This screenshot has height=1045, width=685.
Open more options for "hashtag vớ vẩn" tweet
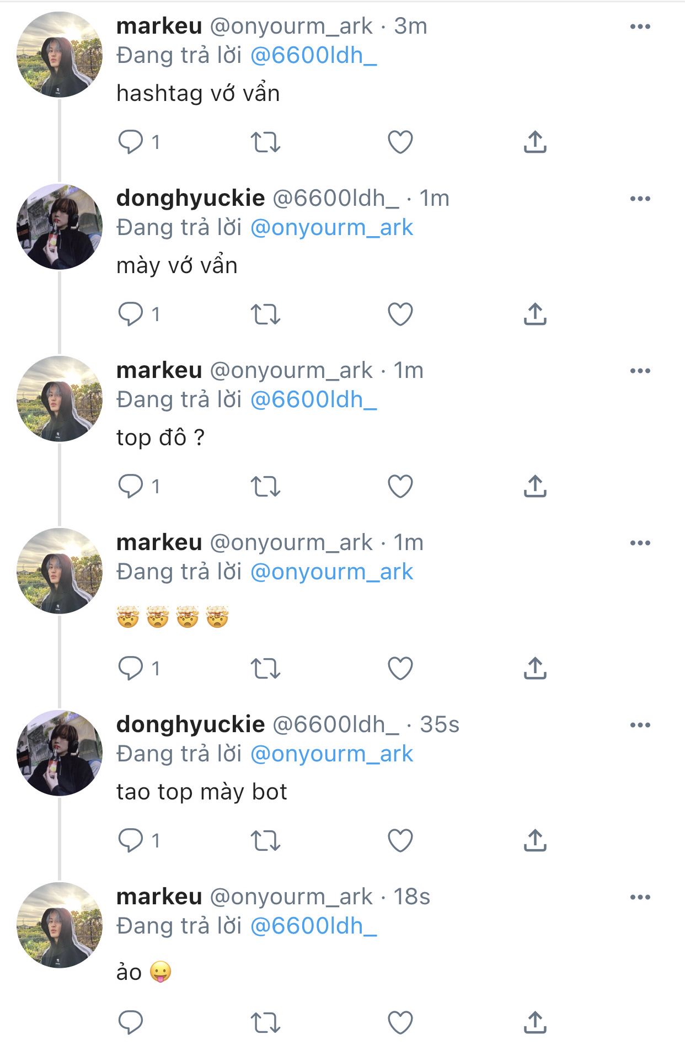[x=640, y=26]
